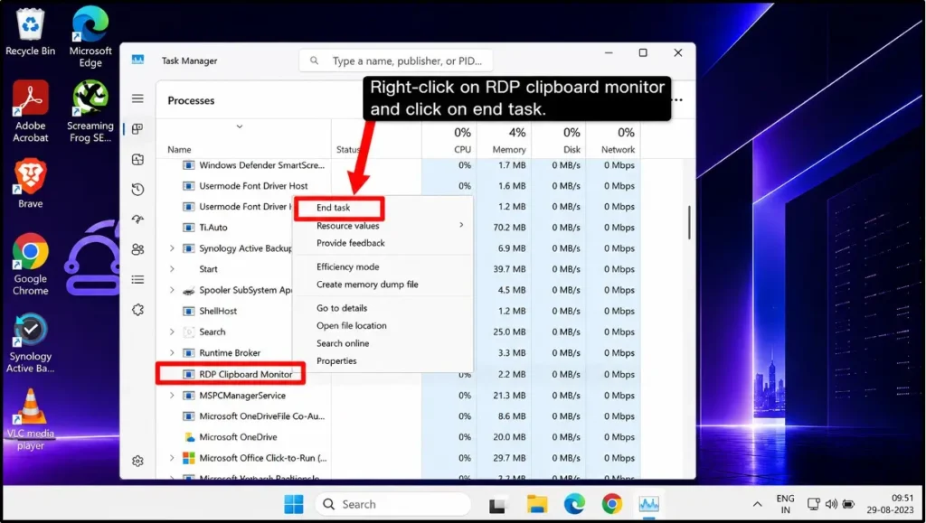
Task: Expand the MSPCManagerService process group
Action: click(x=172, y=395)
